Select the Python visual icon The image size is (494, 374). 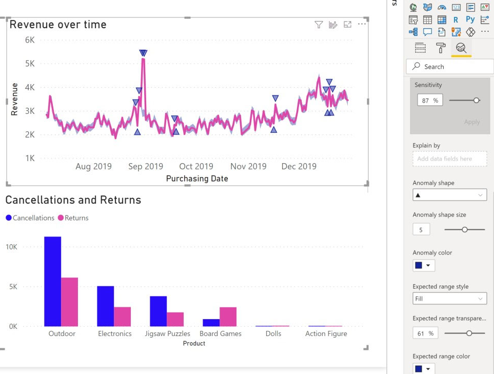(x=470, y=19)
